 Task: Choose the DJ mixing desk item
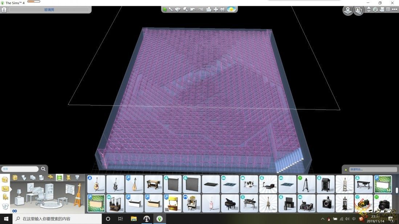tap(249, 203)
